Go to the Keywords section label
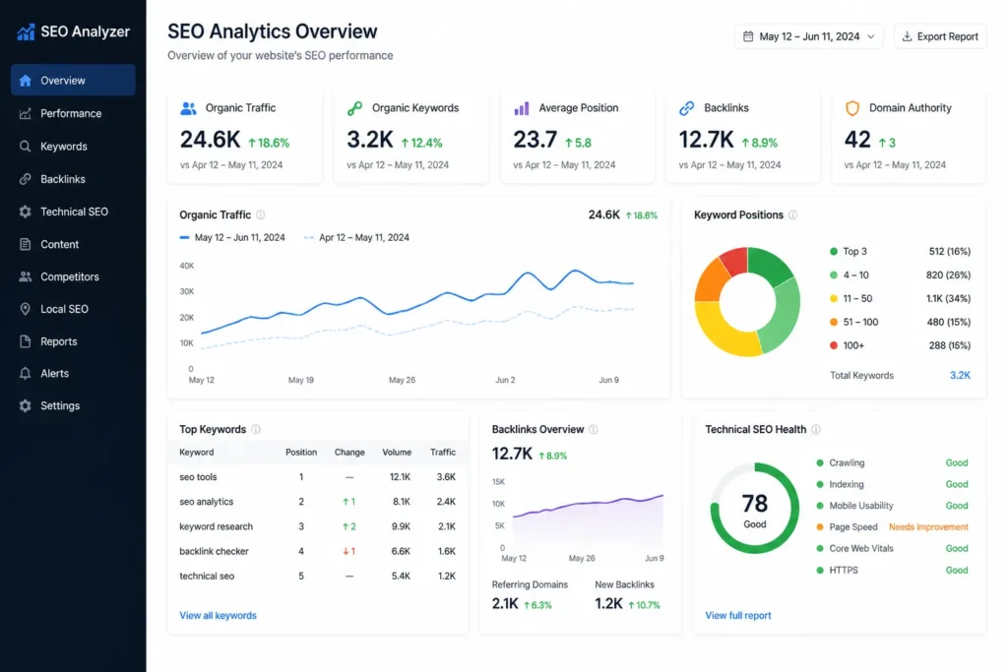The height and width of the screenshot is (672, 1008). (64, 147)
